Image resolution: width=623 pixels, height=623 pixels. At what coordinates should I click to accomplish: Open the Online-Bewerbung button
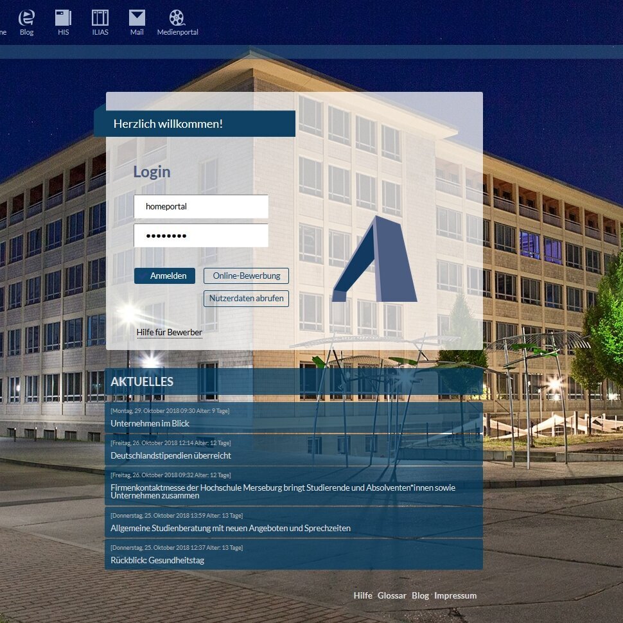246,276
